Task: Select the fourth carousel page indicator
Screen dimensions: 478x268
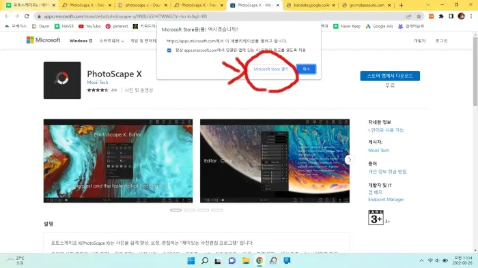Action: coord(217,210)
